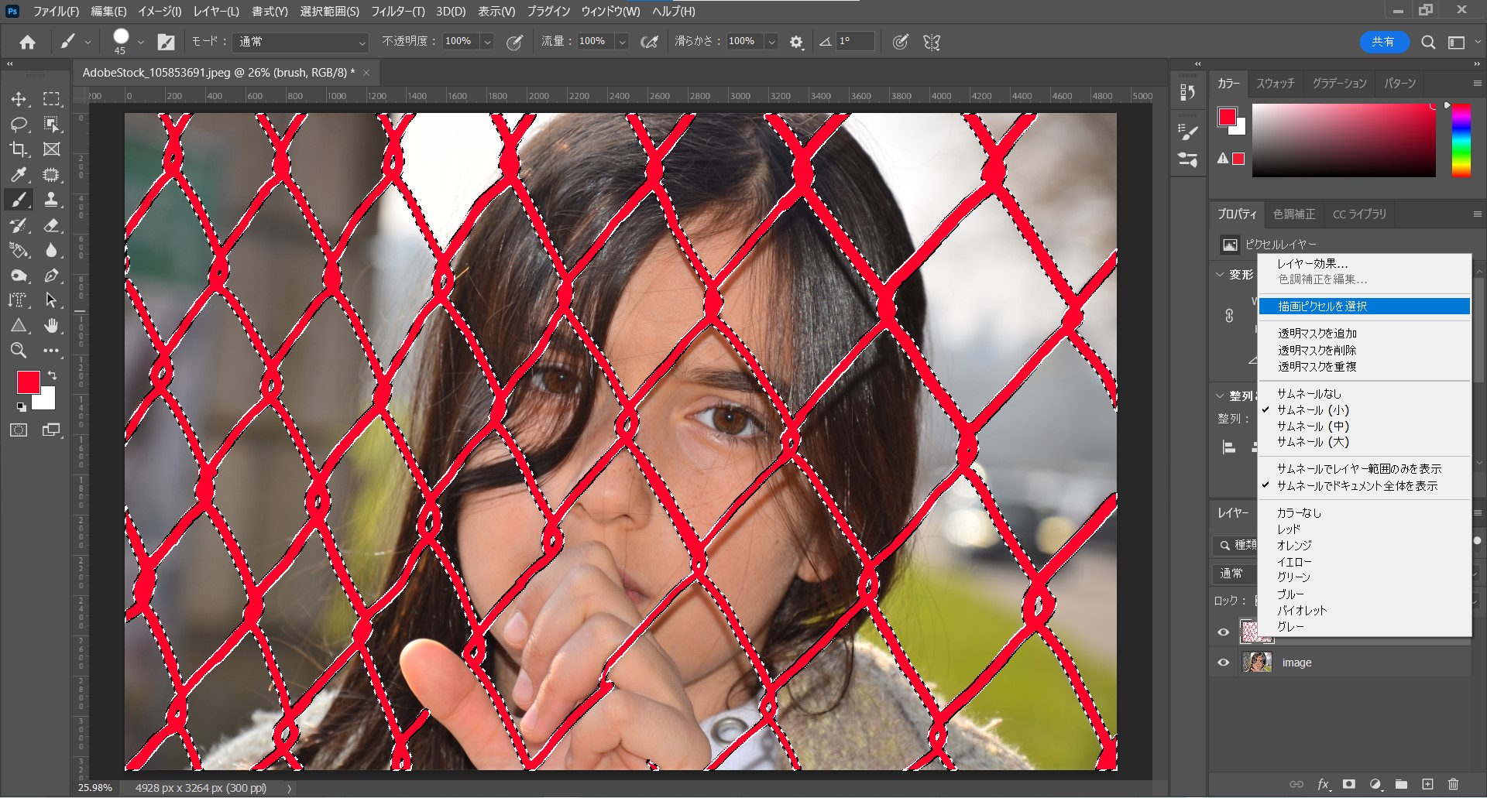Open brush settings panel icon in options bar
The height and width of the screenshot is (798, 1487).
(x=166, y=42)
